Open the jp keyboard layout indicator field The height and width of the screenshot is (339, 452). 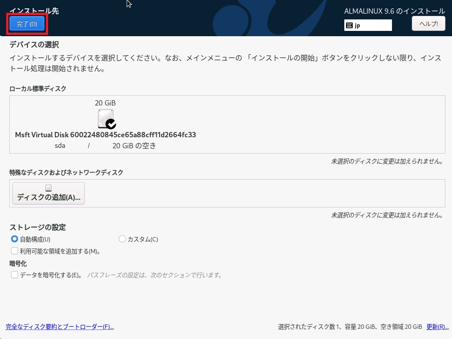tap(368, 26)
